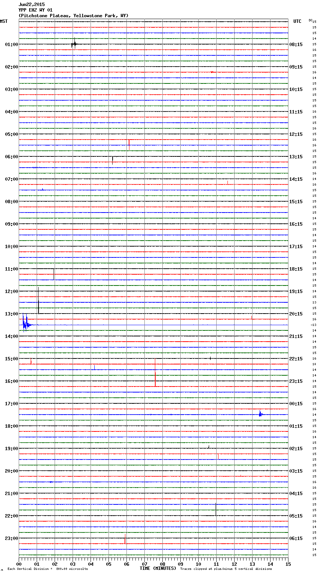Viewport: 318px width, 574px height.
Task: Click the "21:00" MST time label
Action: (12, 494)
